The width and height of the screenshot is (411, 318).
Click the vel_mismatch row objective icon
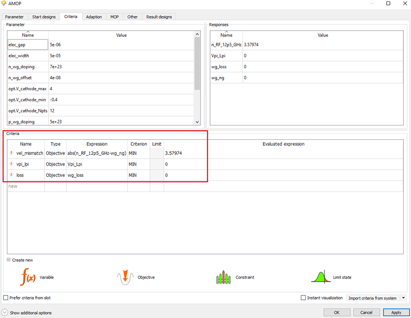coord(12,153)
